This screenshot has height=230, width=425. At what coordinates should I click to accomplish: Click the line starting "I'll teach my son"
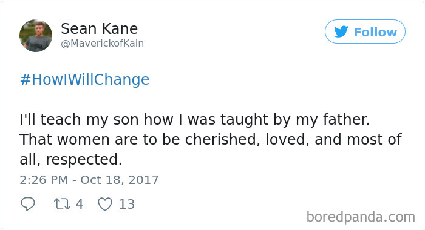click(x=195, y=120)
